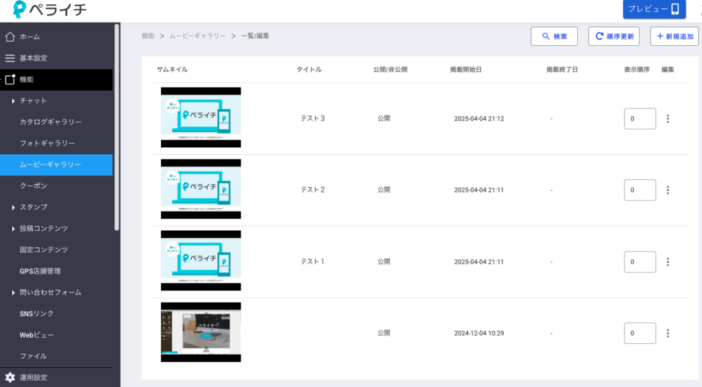Open the three-dot menu for テスト３
The image size is (702, 387).
click(668, 118)
